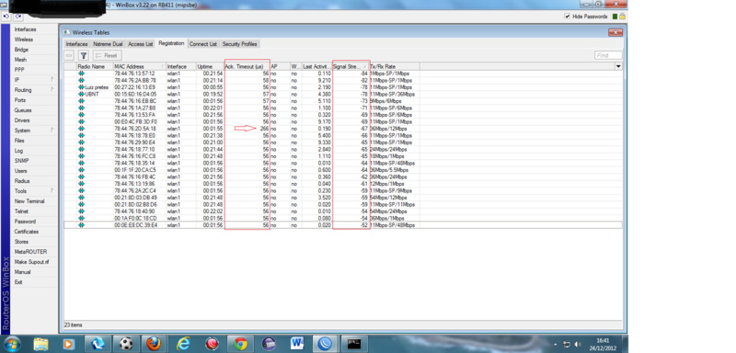Click the Find search field
Screen dimensions: 736x353
608,55
